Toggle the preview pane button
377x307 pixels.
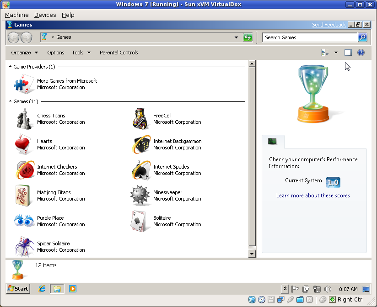pos(348,53)
